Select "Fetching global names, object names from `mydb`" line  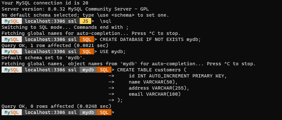pos(128,64)
